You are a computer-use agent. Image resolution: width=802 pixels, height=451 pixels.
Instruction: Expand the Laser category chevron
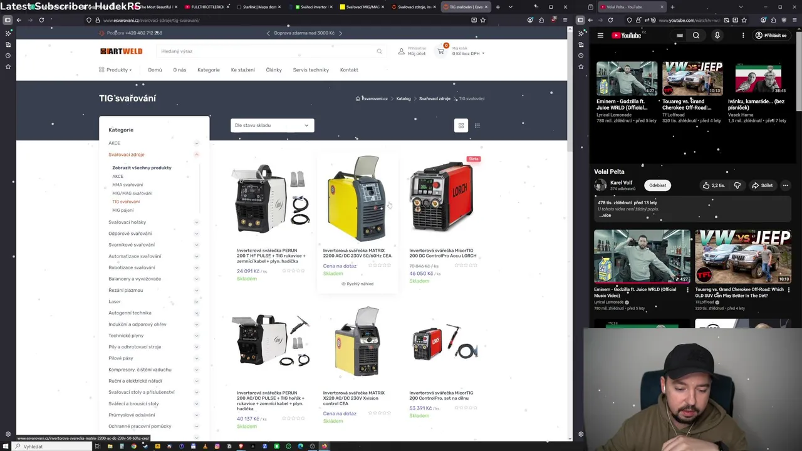(x=196, y=302)
